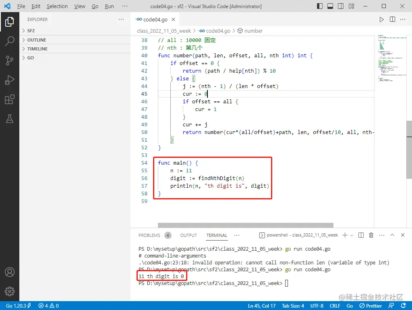
Task: Open feedback icon in status bar
Action: point(391,306)
